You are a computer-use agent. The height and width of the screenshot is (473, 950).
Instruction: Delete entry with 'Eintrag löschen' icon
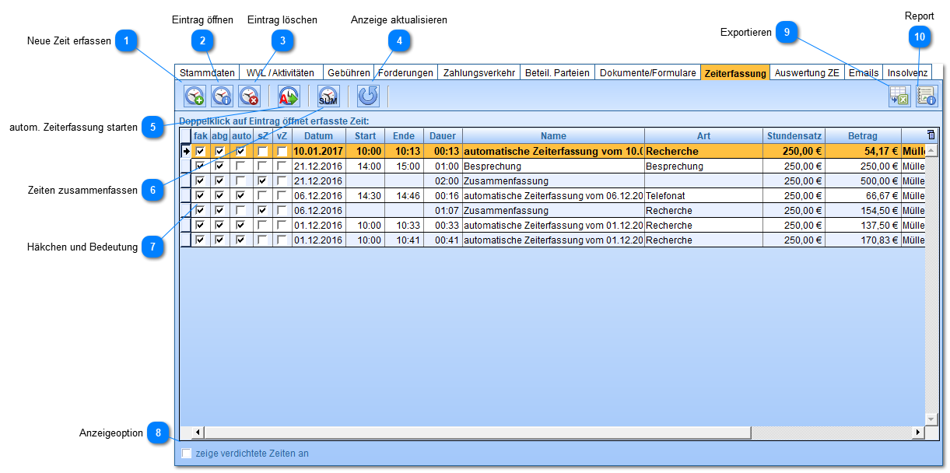(249, 96)
